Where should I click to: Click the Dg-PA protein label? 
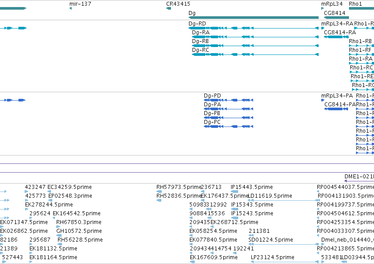click(x=212, y=105)
